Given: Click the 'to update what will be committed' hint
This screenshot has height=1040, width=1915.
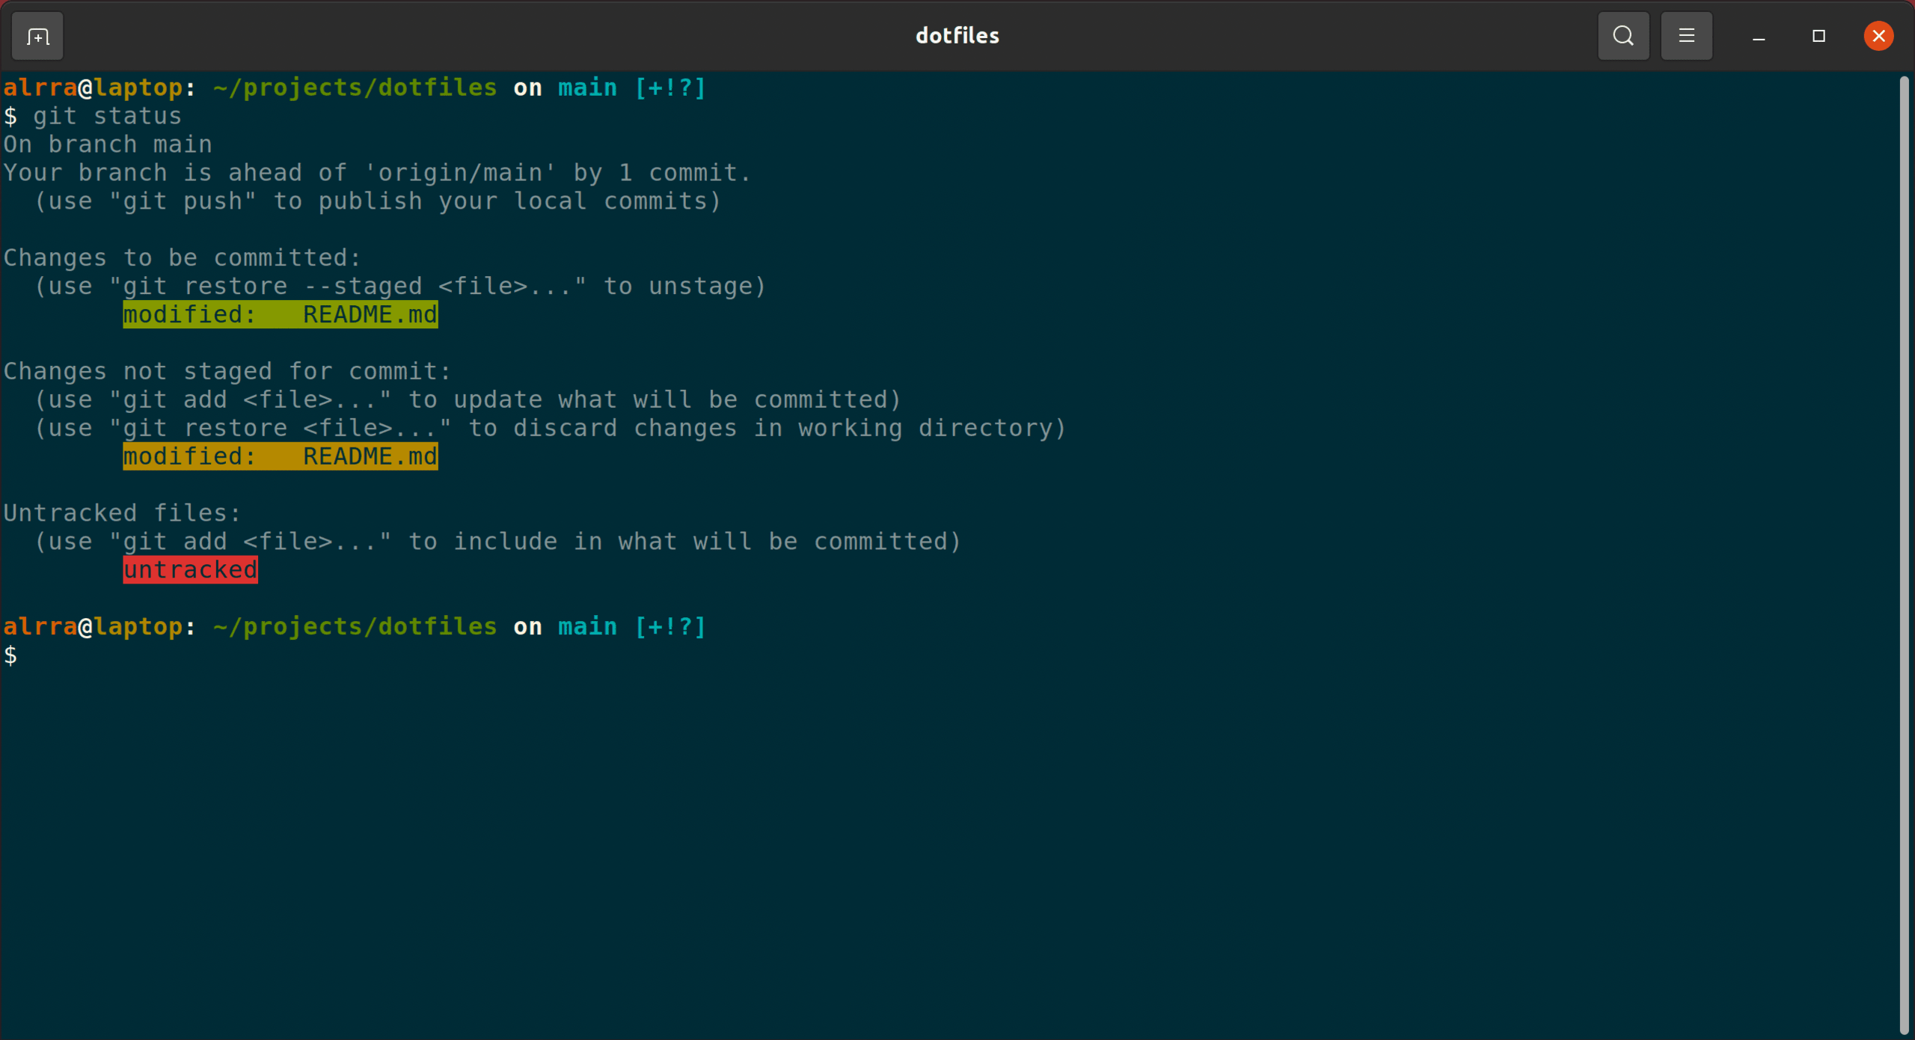Looking at the screenshot, I should 468,400.
